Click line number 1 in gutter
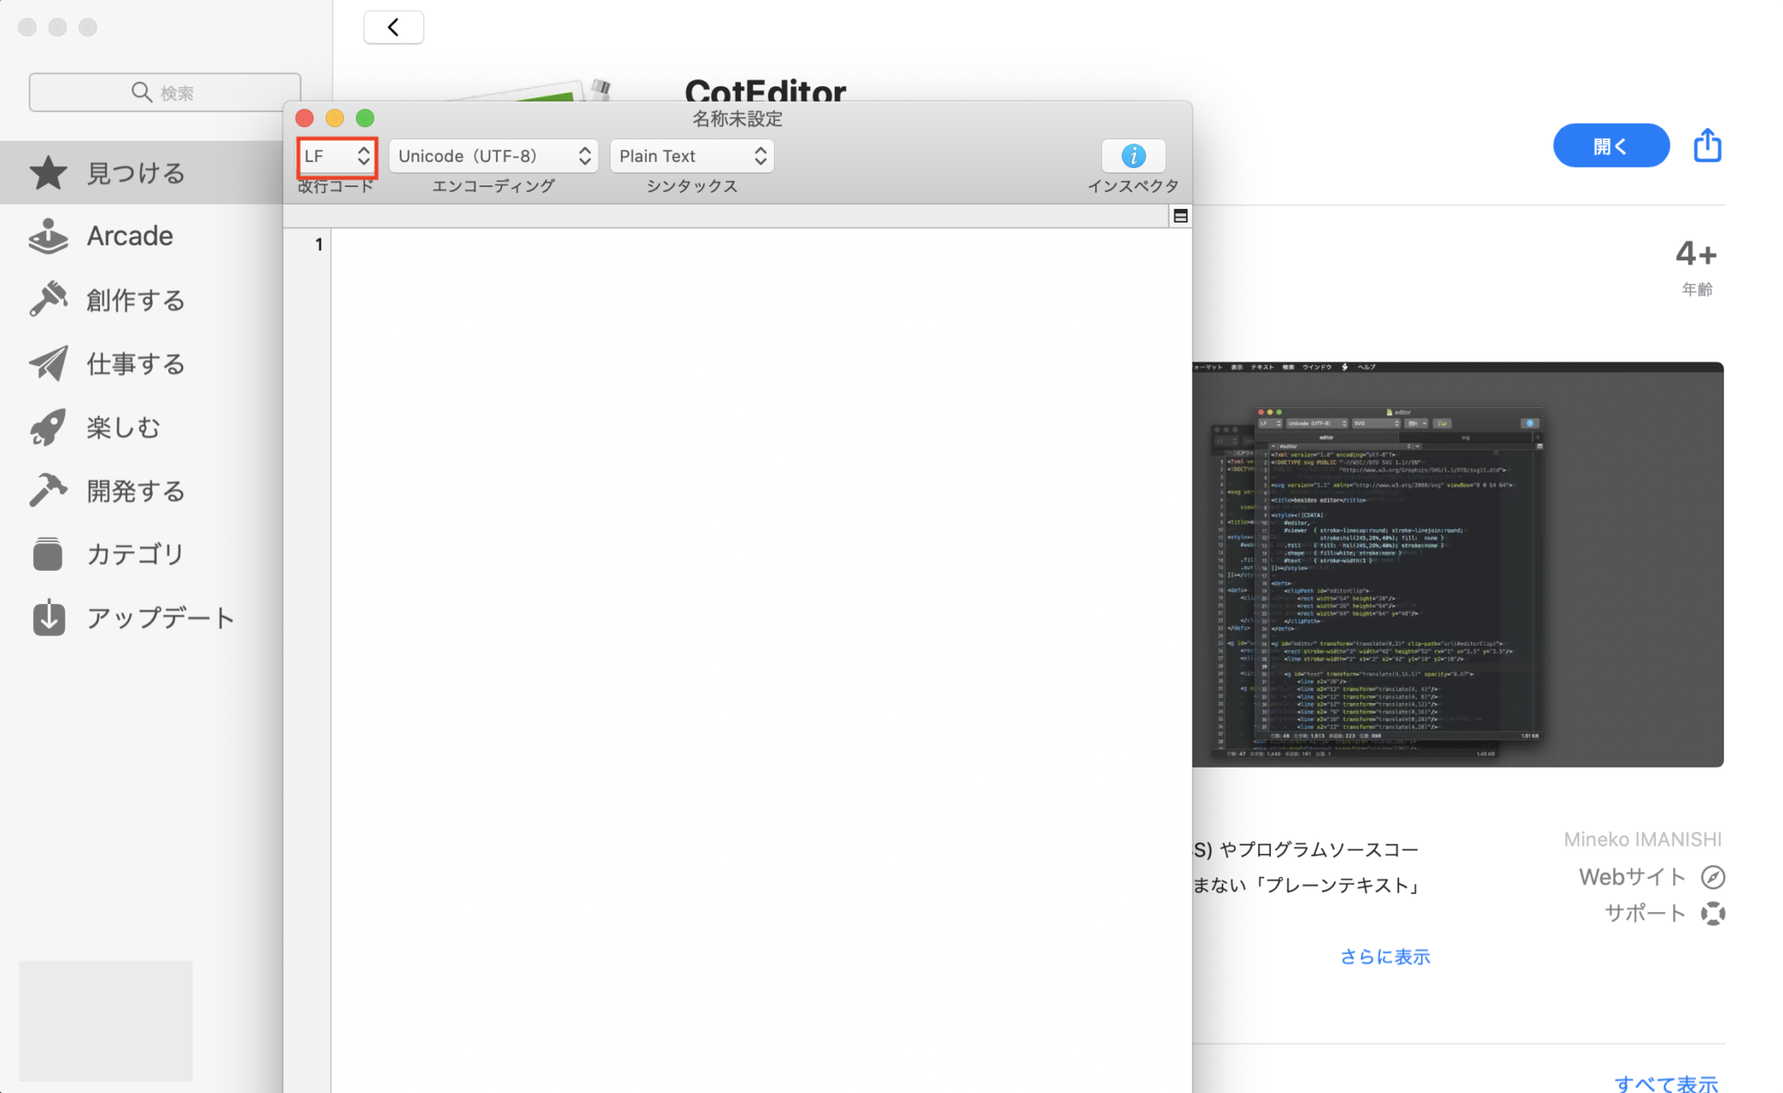Image resolution: width=1783 pixels, height=1093 pixels. tap(319, 245)
